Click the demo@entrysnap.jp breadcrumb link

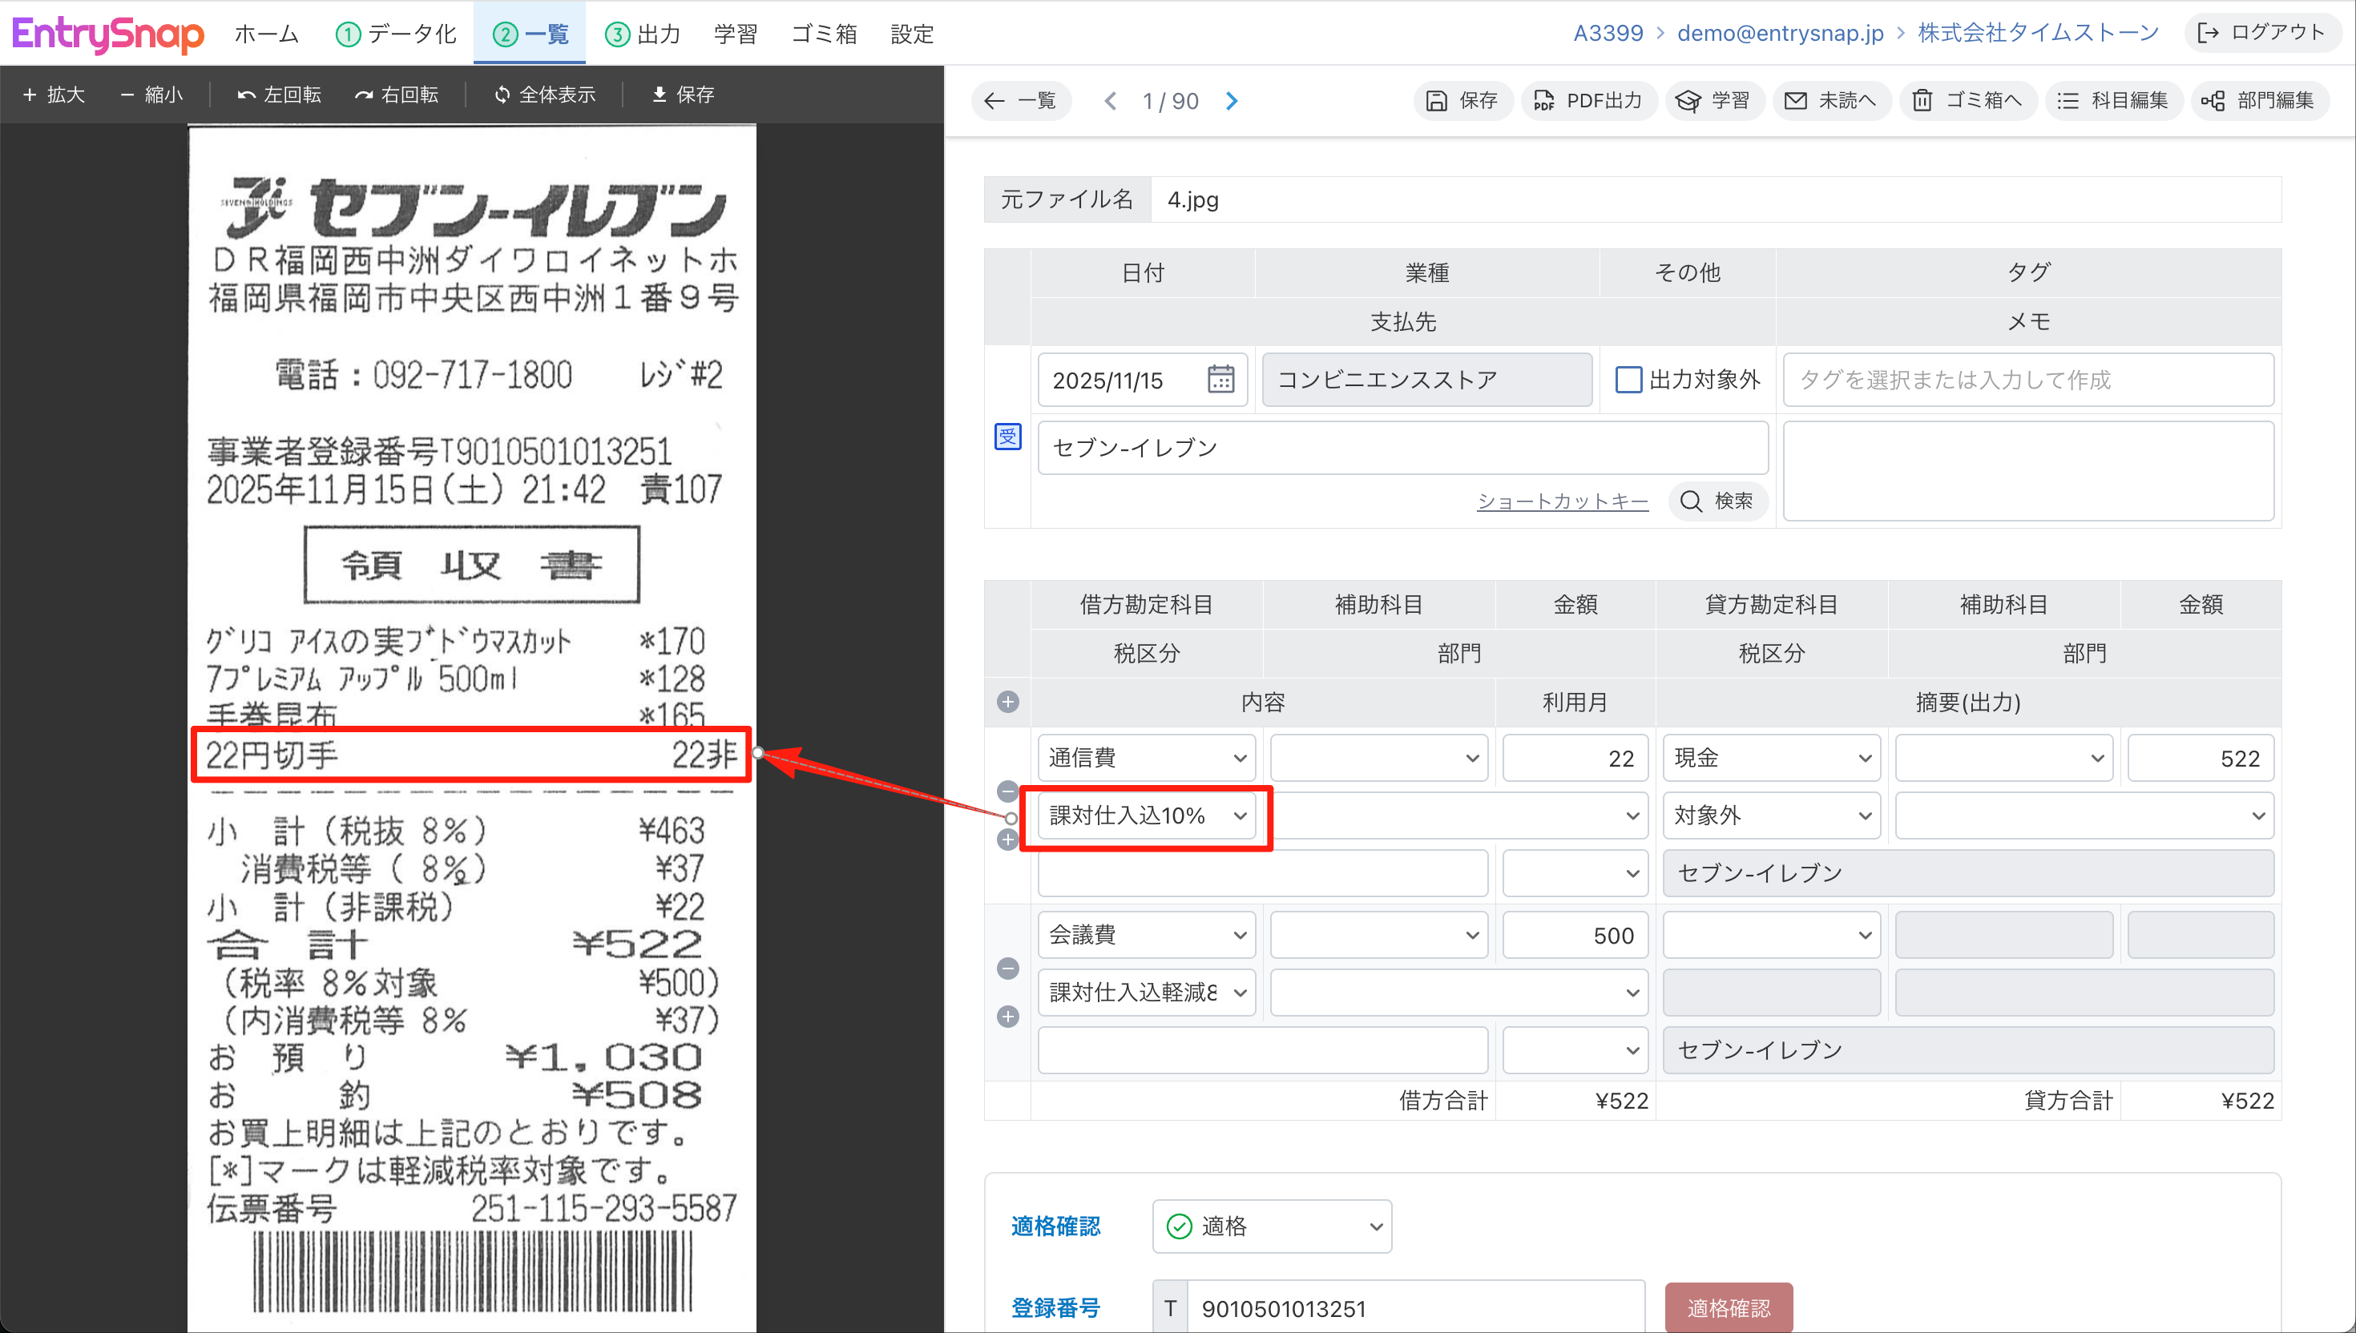pyautogui.click(x=1779, y=33)
